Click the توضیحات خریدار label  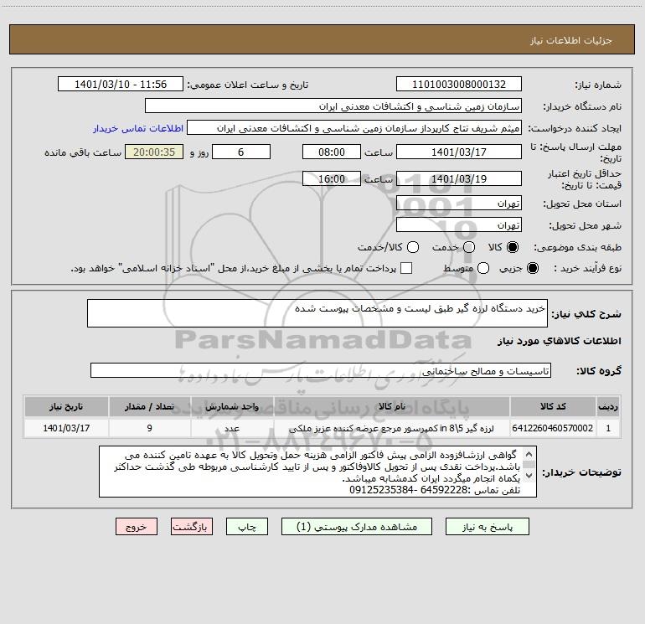tap(581, 472)
